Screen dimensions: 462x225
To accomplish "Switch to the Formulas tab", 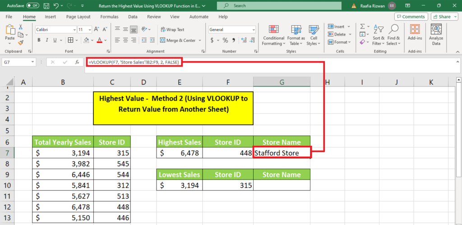I will [109, 17].
